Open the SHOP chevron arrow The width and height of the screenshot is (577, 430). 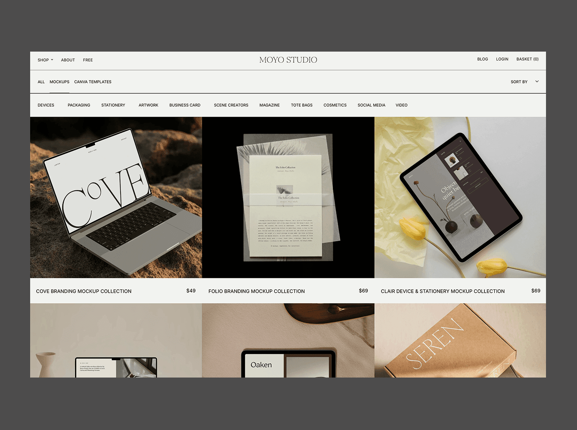(52, 60)
